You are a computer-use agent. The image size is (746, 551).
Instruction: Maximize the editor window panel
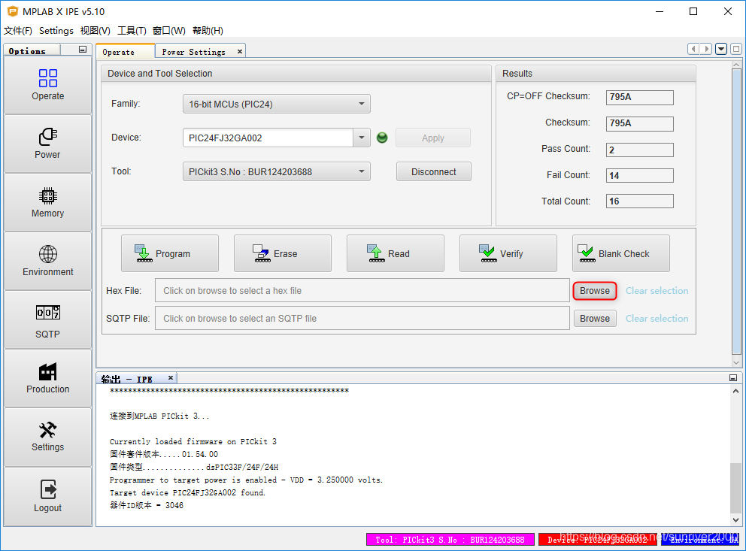[x=736, y=49]
